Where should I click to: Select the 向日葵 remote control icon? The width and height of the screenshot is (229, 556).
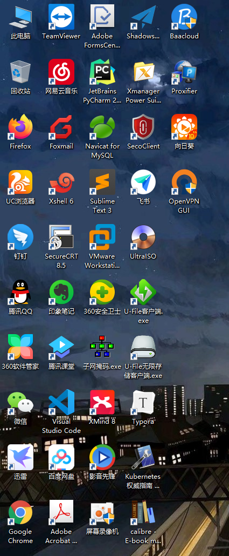point(184,127)
